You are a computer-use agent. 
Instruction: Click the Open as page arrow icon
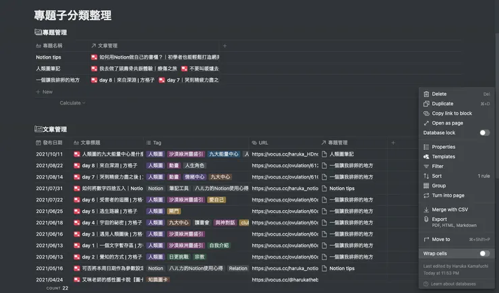click(426, 123)
